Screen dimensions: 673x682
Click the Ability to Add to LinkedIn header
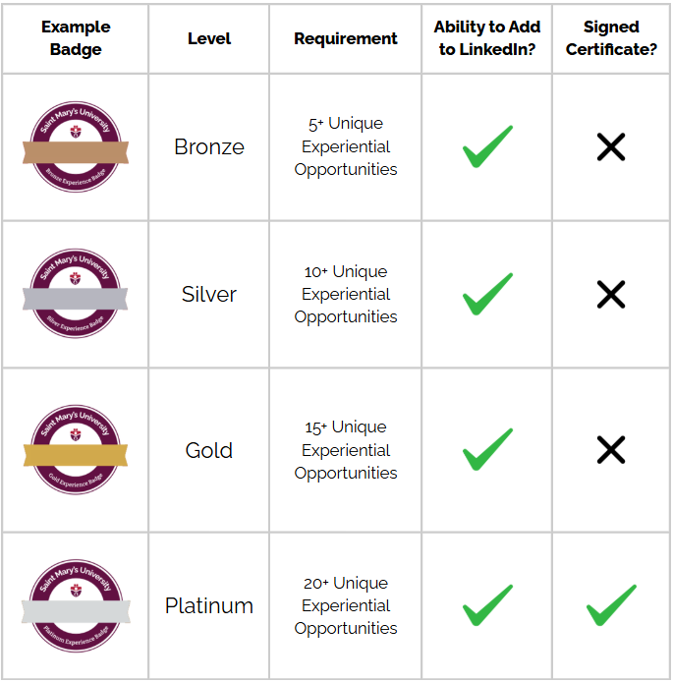coord(487,38)
